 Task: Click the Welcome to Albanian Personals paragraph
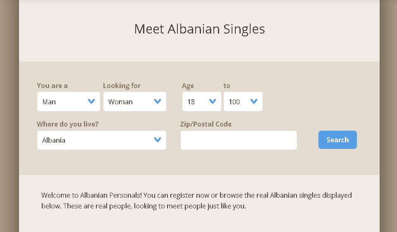click(x=196, y=200)
